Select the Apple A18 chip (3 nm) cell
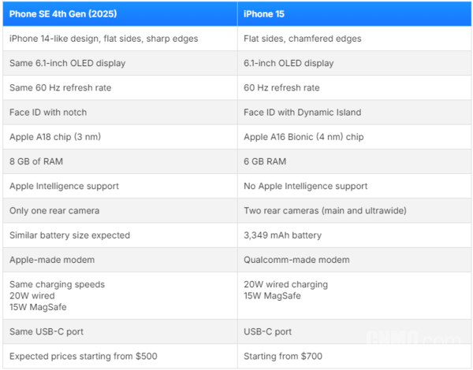 (120, 137)
